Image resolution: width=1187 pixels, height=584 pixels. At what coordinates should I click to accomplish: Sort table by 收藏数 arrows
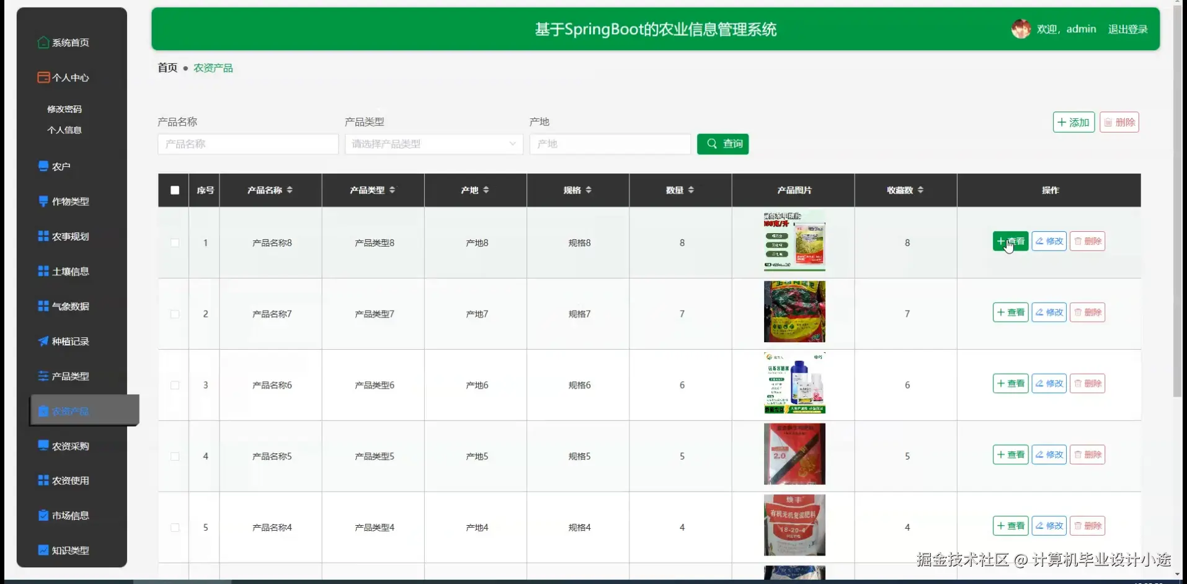tap(920, 190)
